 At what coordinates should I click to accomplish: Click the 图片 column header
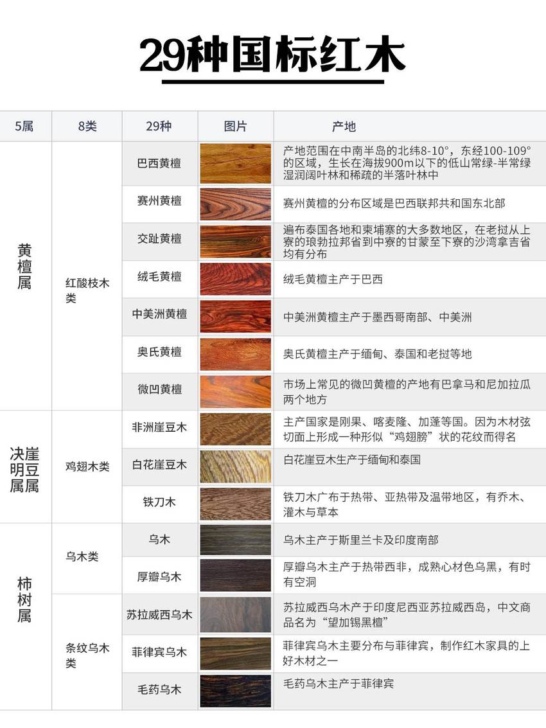point(235,127)
